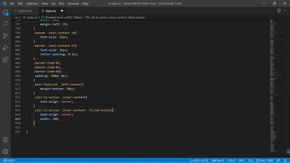Click line number 806 in gutter
The height and width of the screenshot is (163, 290).
coord(18,63)
